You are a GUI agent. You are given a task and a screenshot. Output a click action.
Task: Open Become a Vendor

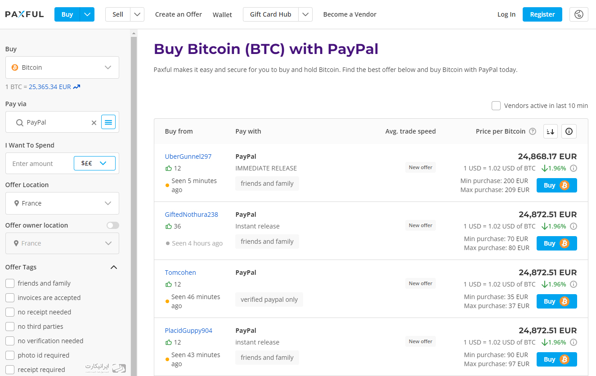point(350,14)
